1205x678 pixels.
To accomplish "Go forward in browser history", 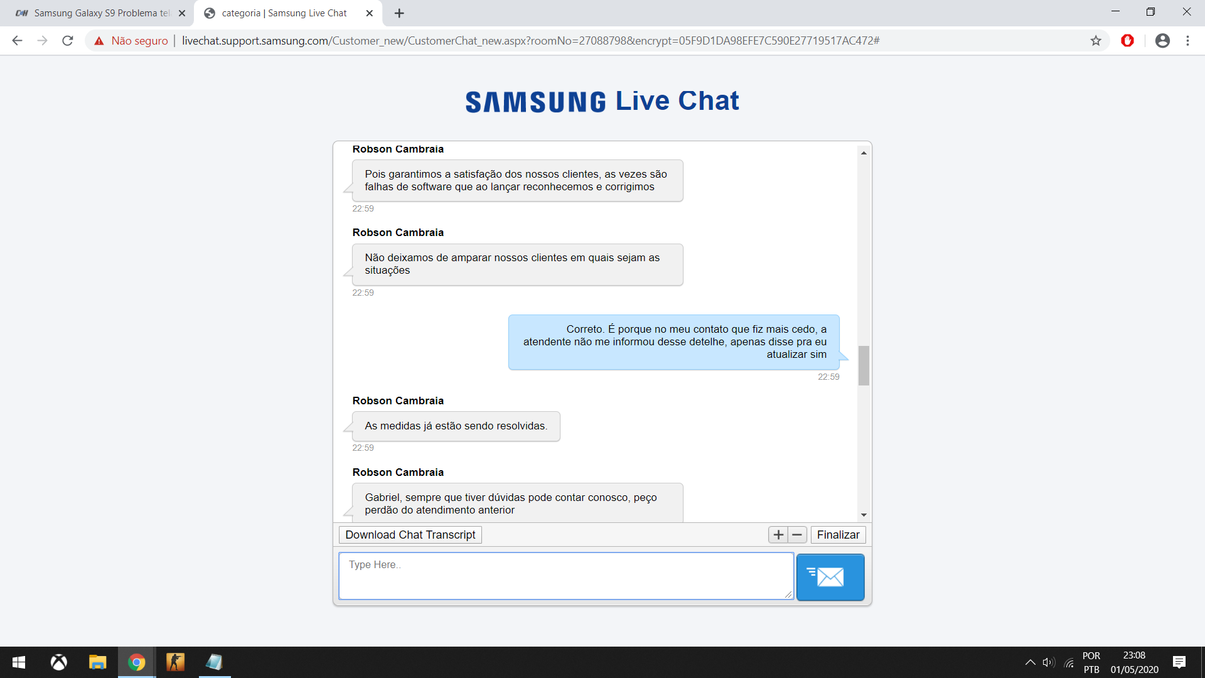I will [42, 41].
